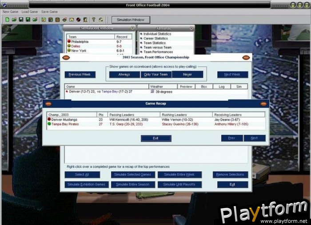Viewport: 311px width, 225px height.
Task: Click the football icon at left of Game Recap title
Action: tap(48, 104)
